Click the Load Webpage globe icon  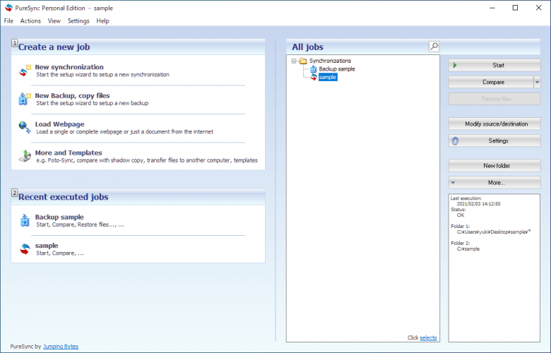point(25,127)
